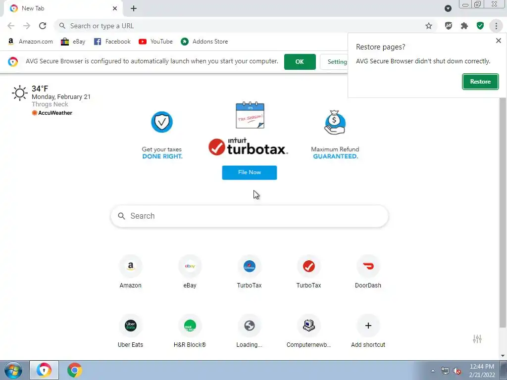The image size is (507, 380).
Task: Click the money bag refund icon
Action: [335, 122]
